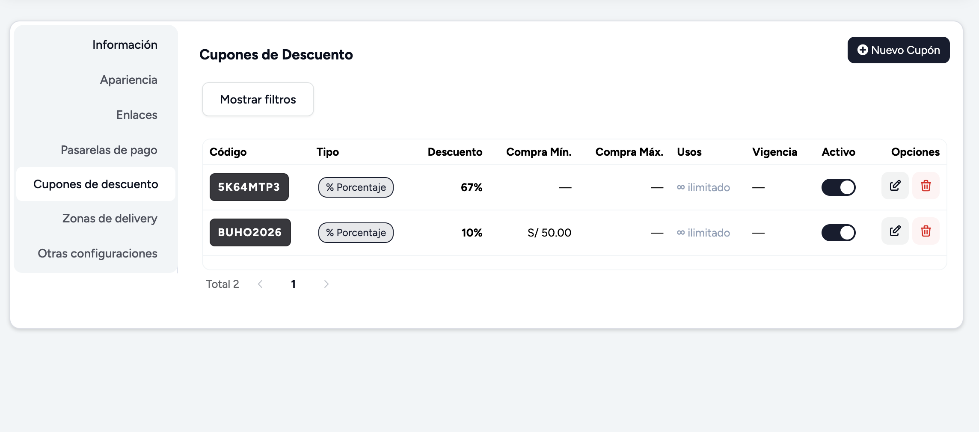Delete the BUHO2026 coupon
Screen dimensions: 979x432
point(926,231)
